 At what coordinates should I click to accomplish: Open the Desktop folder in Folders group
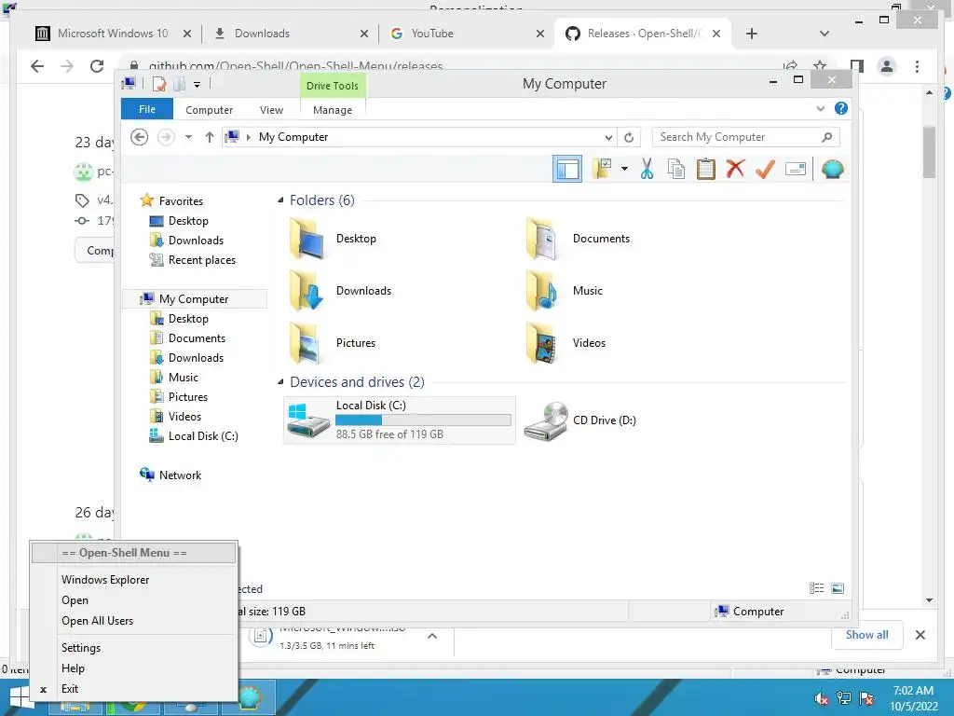coord(333,239)
